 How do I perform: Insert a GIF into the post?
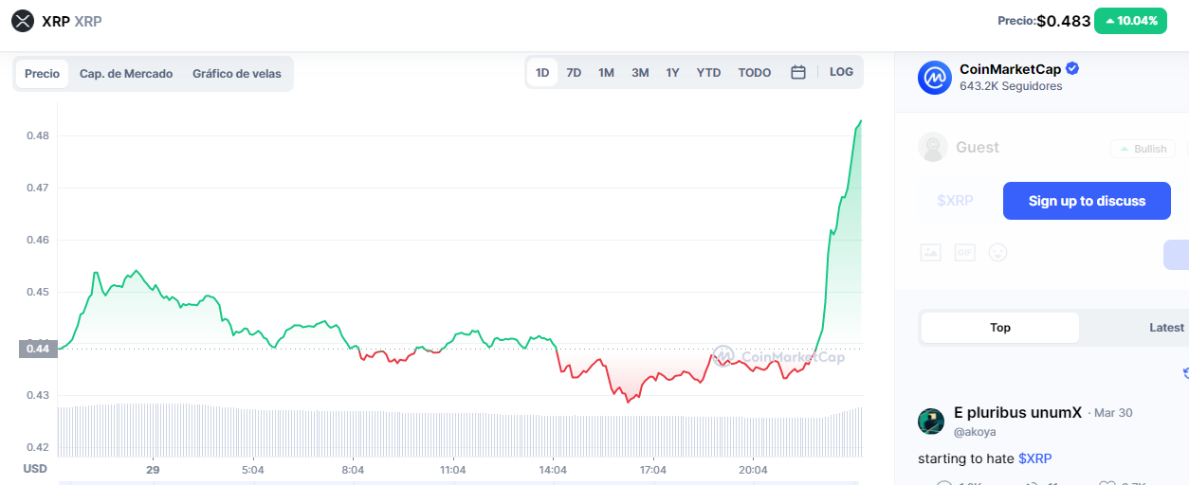[964, 252]
